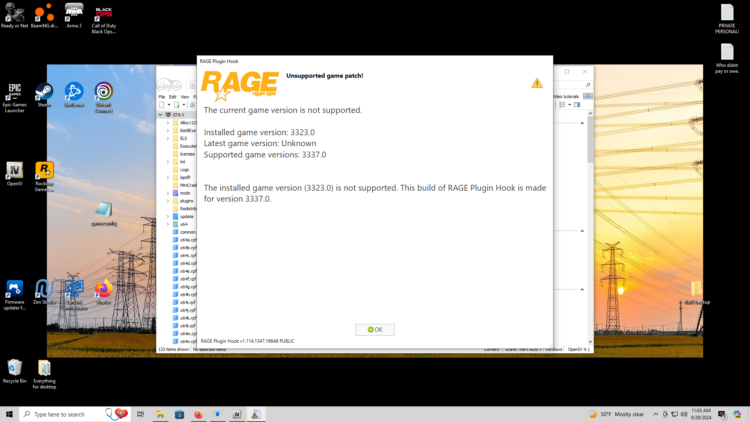Expand the mods folder in tree

[168, 193]
